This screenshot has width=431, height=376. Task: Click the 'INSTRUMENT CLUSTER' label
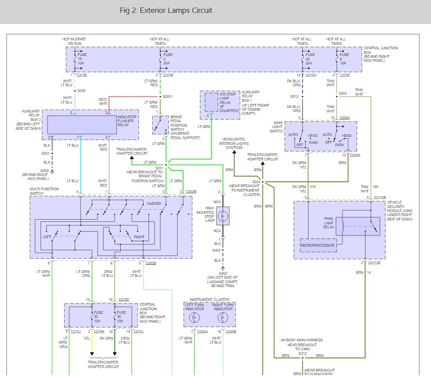pyautogui.click(x=209, y=300)
